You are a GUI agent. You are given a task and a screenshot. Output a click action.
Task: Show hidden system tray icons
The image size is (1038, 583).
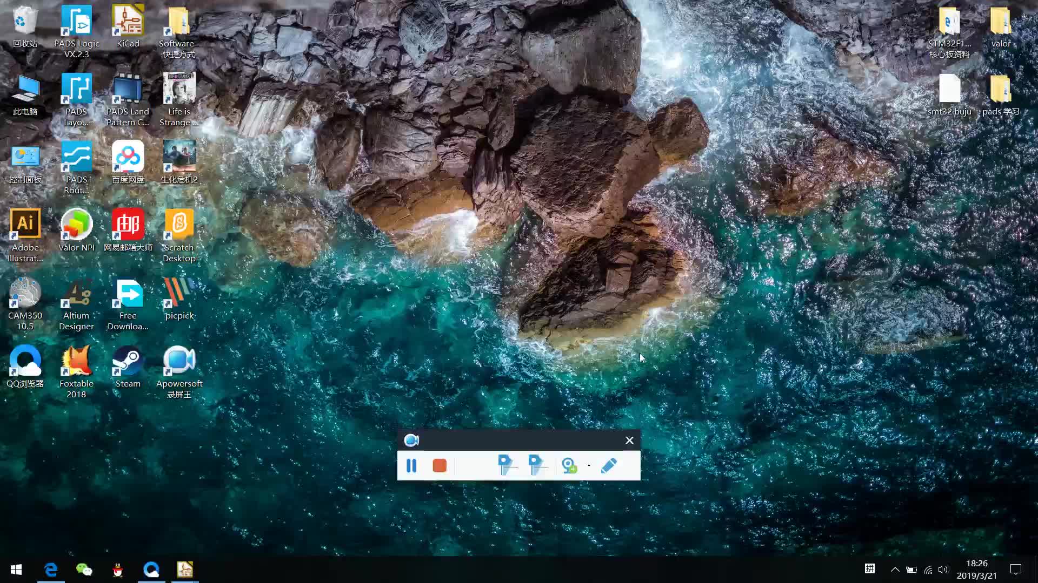tap(895, 570)
